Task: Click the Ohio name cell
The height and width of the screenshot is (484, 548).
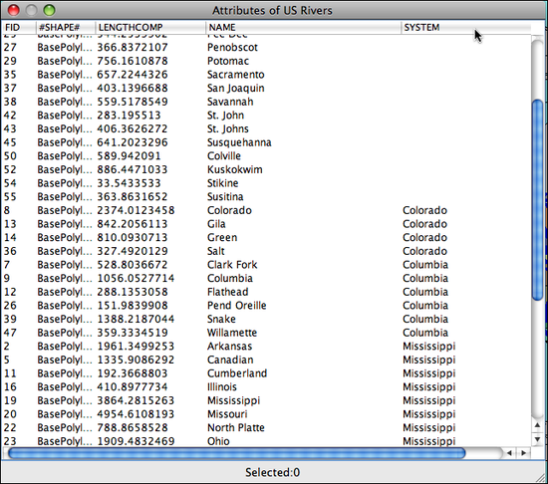Action: (218, 441)
